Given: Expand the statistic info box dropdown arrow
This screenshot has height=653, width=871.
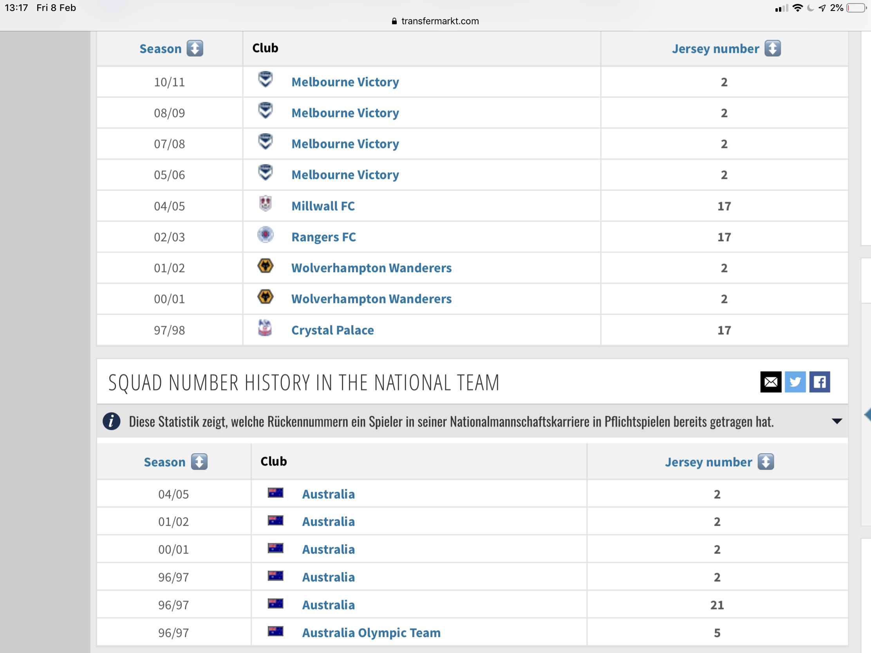Looking at the screenshot, I should [837, 422].
